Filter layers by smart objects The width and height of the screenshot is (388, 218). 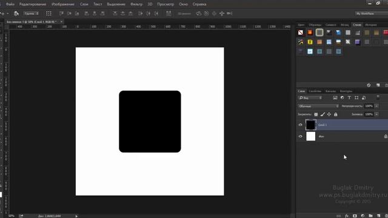(x=364, y=98)
